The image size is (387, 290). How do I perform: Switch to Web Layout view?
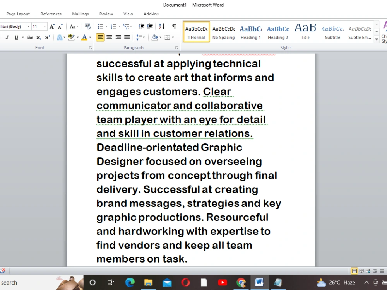pyautogui.click(x=368, y=271)
